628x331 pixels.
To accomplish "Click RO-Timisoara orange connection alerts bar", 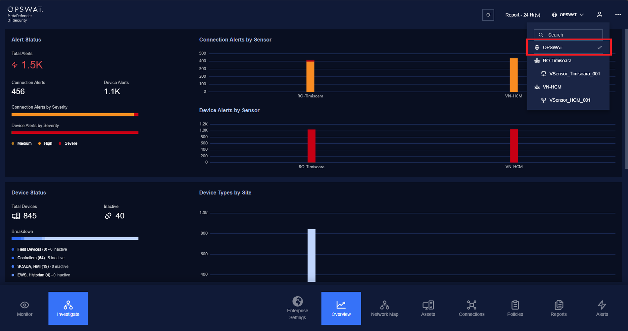I will pos(310,76).
